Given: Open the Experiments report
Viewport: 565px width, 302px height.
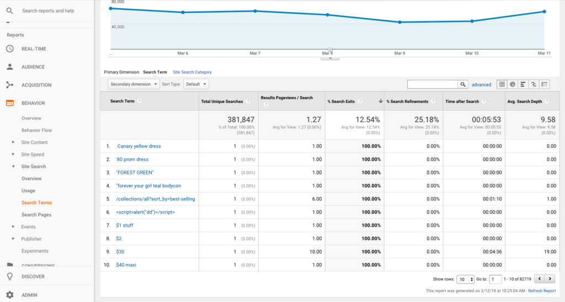Looking at the screenshot, I should coord(35,251).
